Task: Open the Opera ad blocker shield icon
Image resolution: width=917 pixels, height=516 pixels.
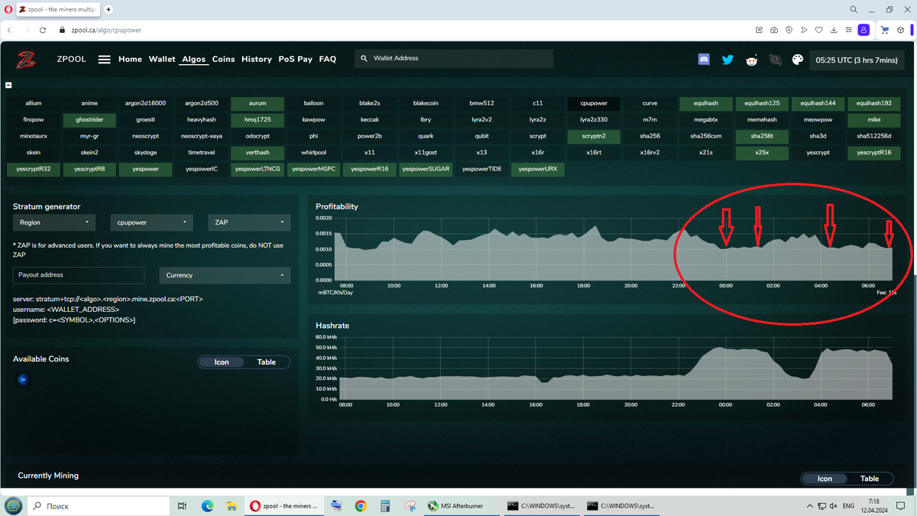Action: coord(789,30)
